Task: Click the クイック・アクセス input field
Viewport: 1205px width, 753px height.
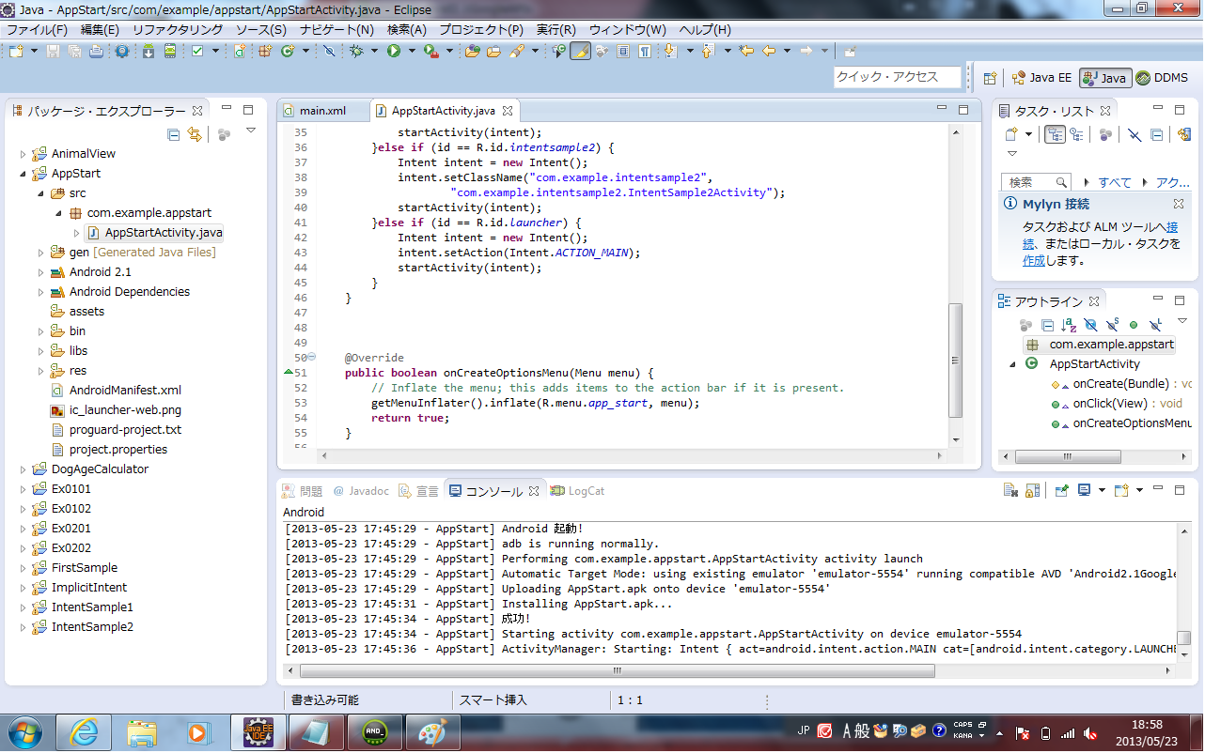Action: [x=898, y=77]
